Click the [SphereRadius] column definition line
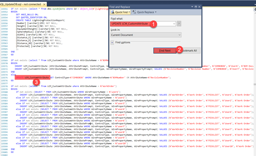 click(x=40, y=32)
